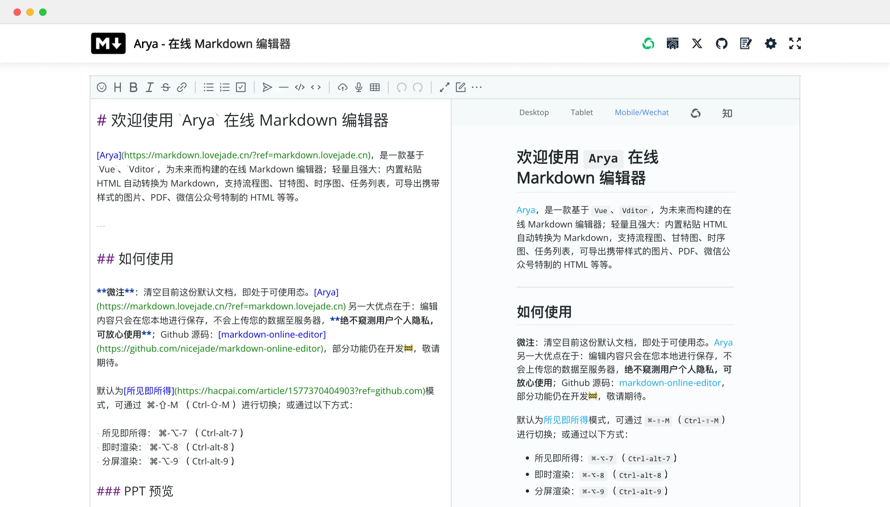Click the '## 如何使用' heading in the editor
This screenshot has height=507, width=890.
(135, 259)
